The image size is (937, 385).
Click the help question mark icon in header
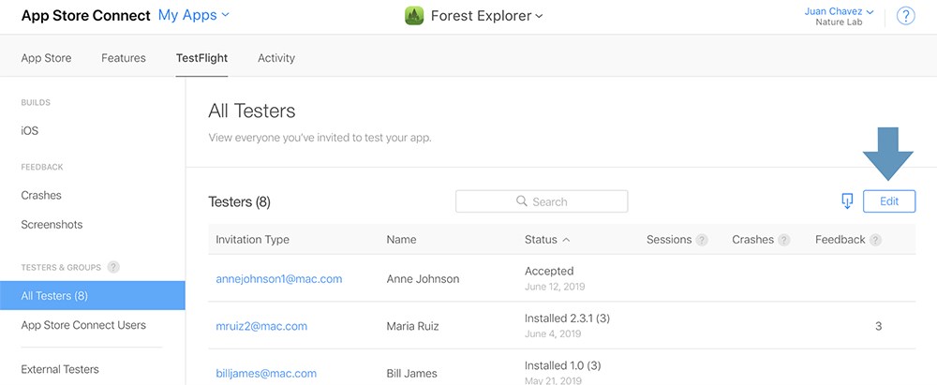906,16
